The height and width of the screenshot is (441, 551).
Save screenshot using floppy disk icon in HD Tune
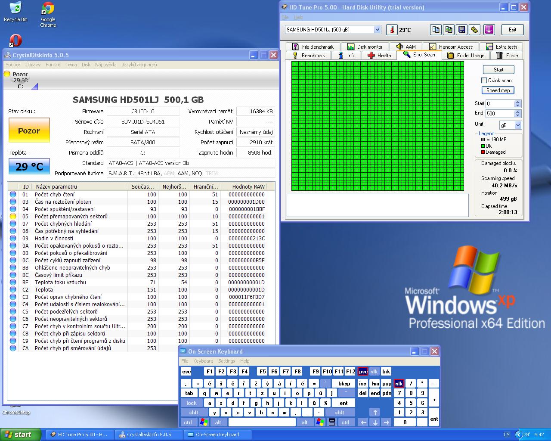[x=461, y=30]
